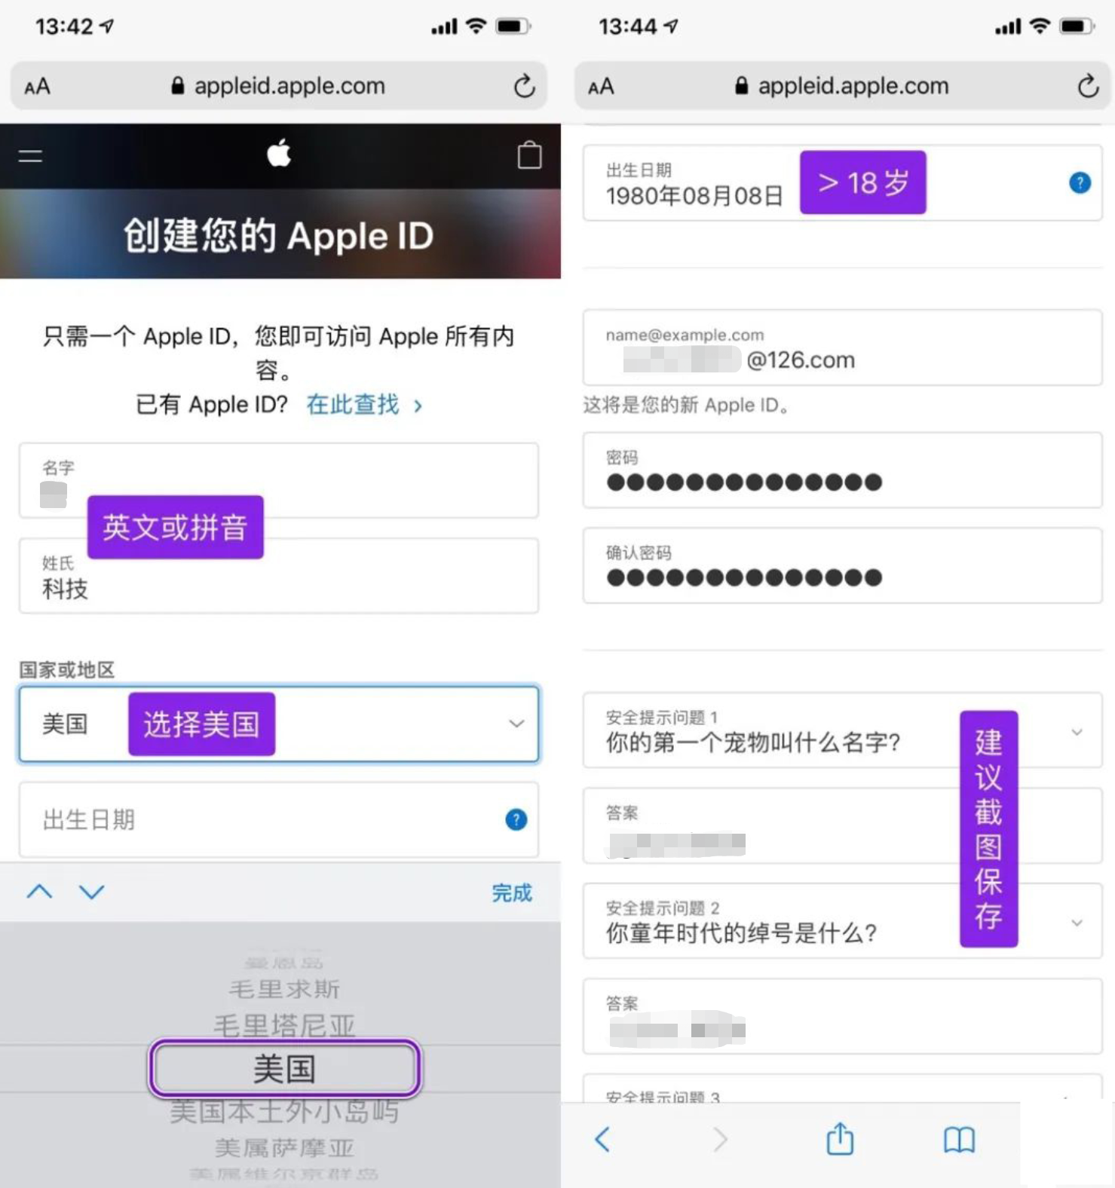
Task: Tap Safari back arrow in bottom toolbar
Action: point(602,1140)
